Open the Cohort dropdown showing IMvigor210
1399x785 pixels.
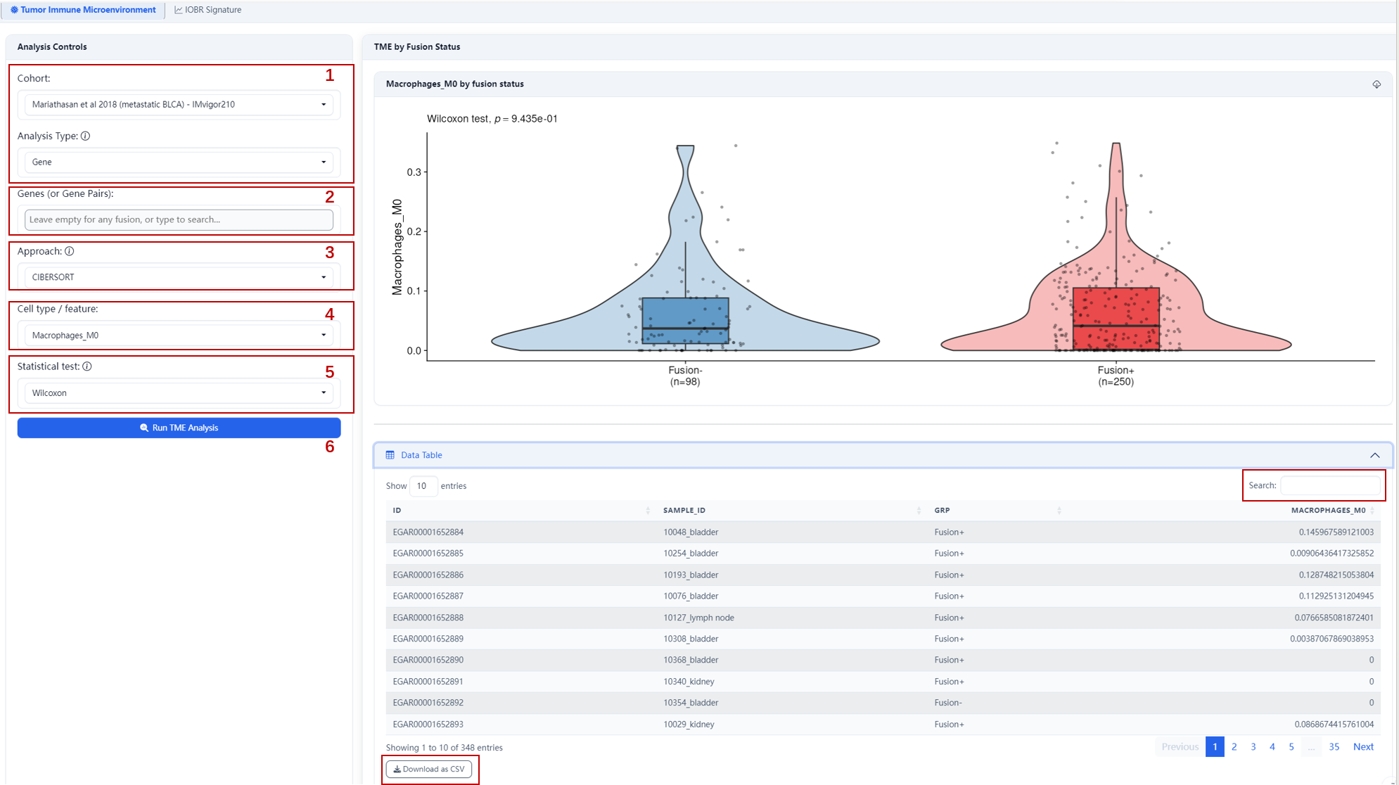[179, 104]
